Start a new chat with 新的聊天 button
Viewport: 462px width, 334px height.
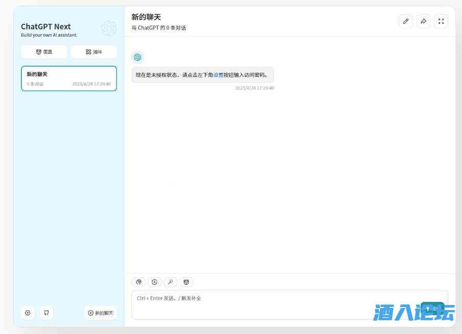click(100, 313)
